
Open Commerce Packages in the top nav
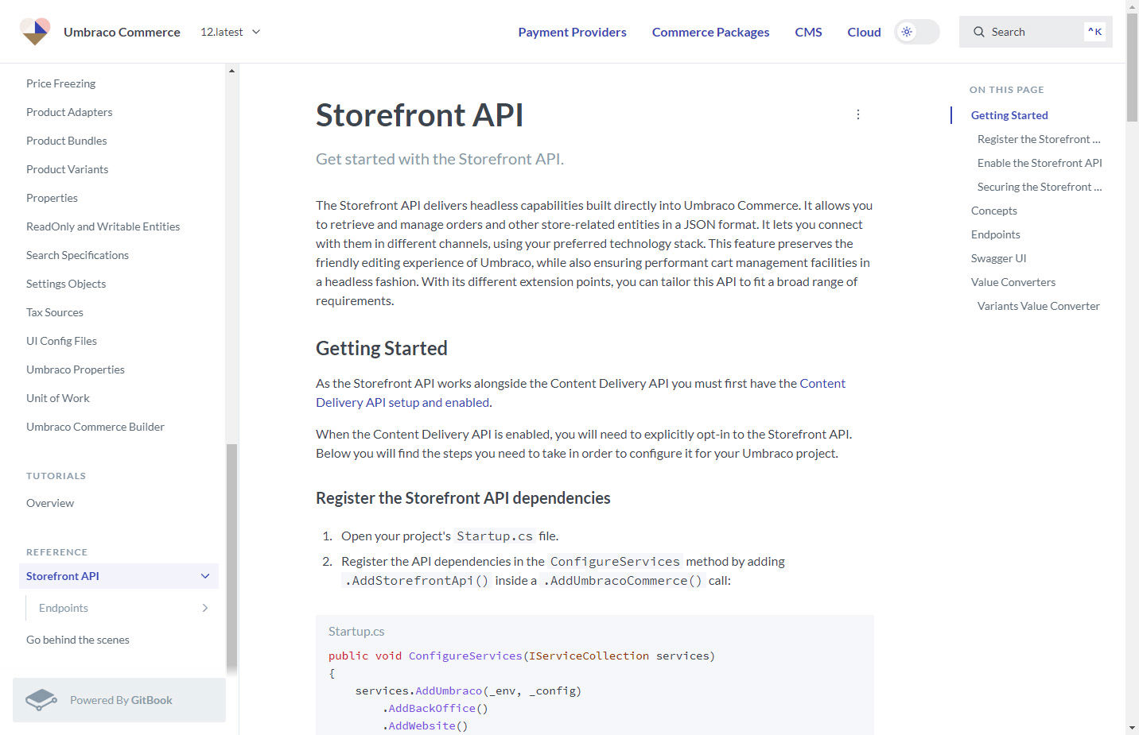711,32
